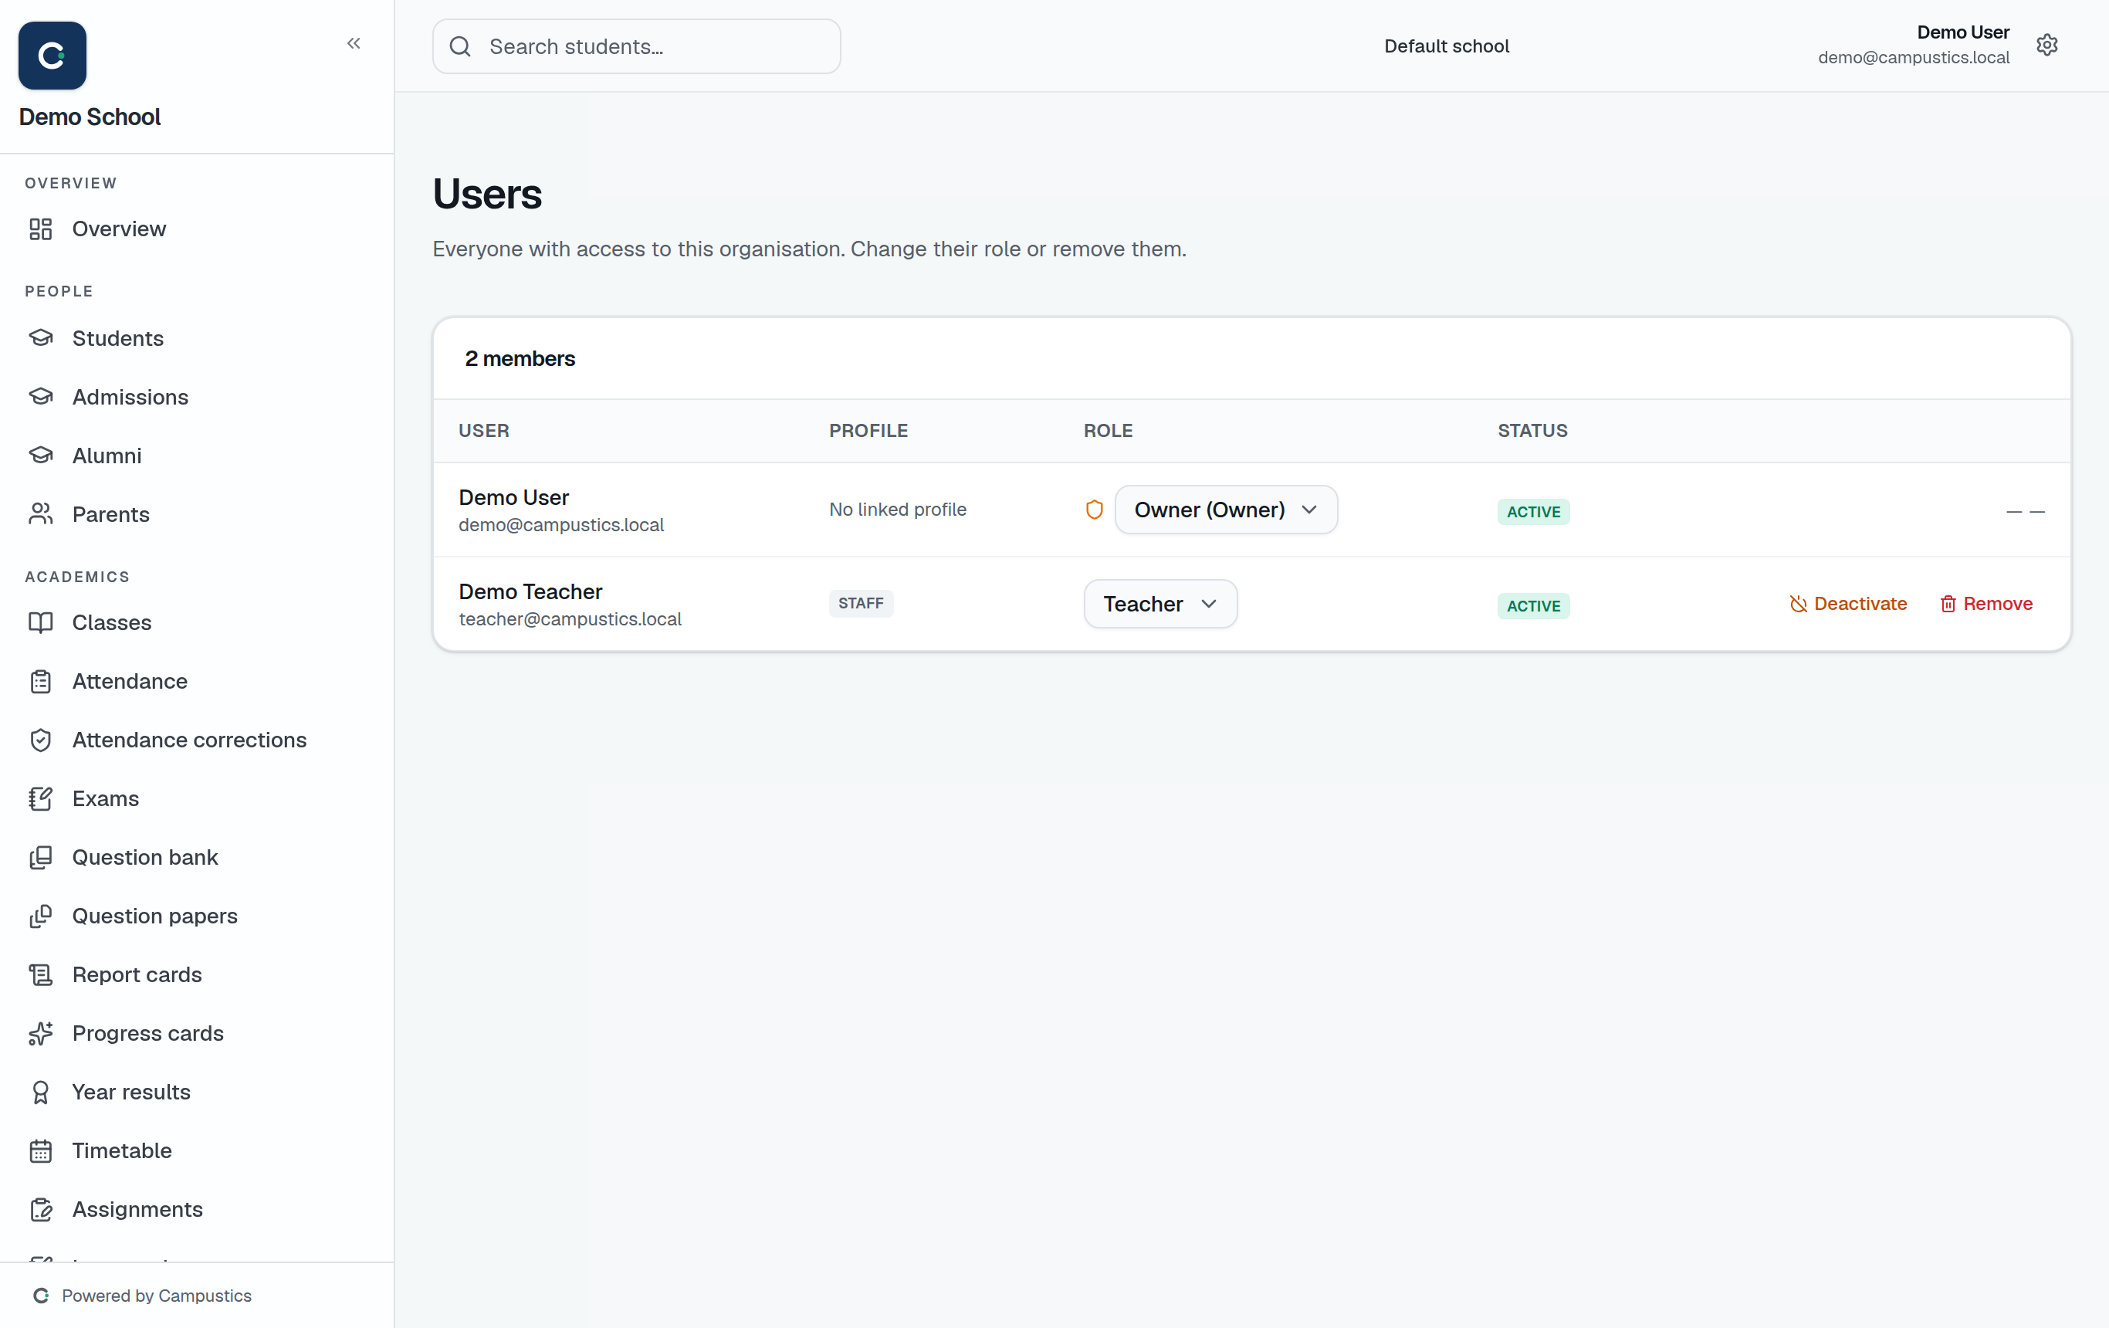Click the Classes book icon
This screenshot has width=2109, height=1328.
(41, 622)
